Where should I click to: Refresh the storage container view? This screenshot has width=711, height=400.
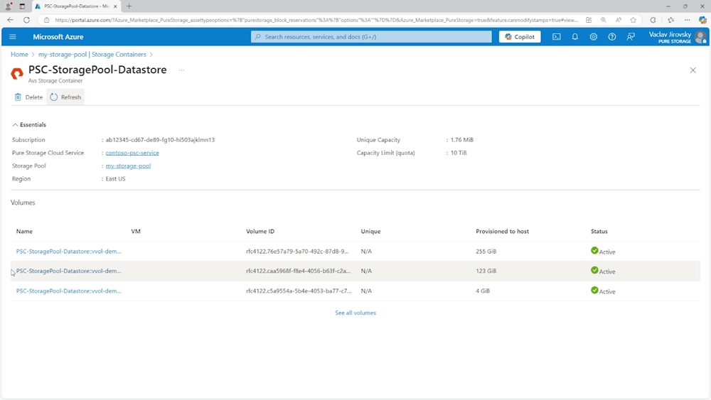(65, 97)
